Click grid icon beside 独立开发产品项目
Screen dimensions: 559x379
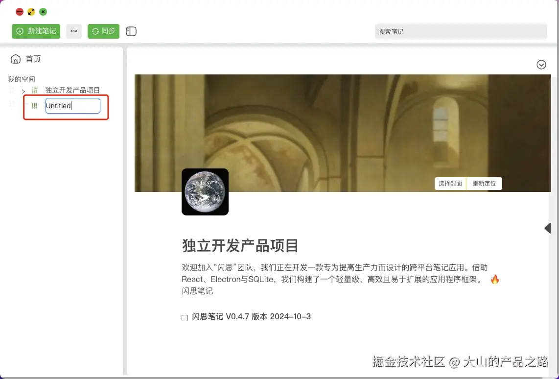coord(34,91)
